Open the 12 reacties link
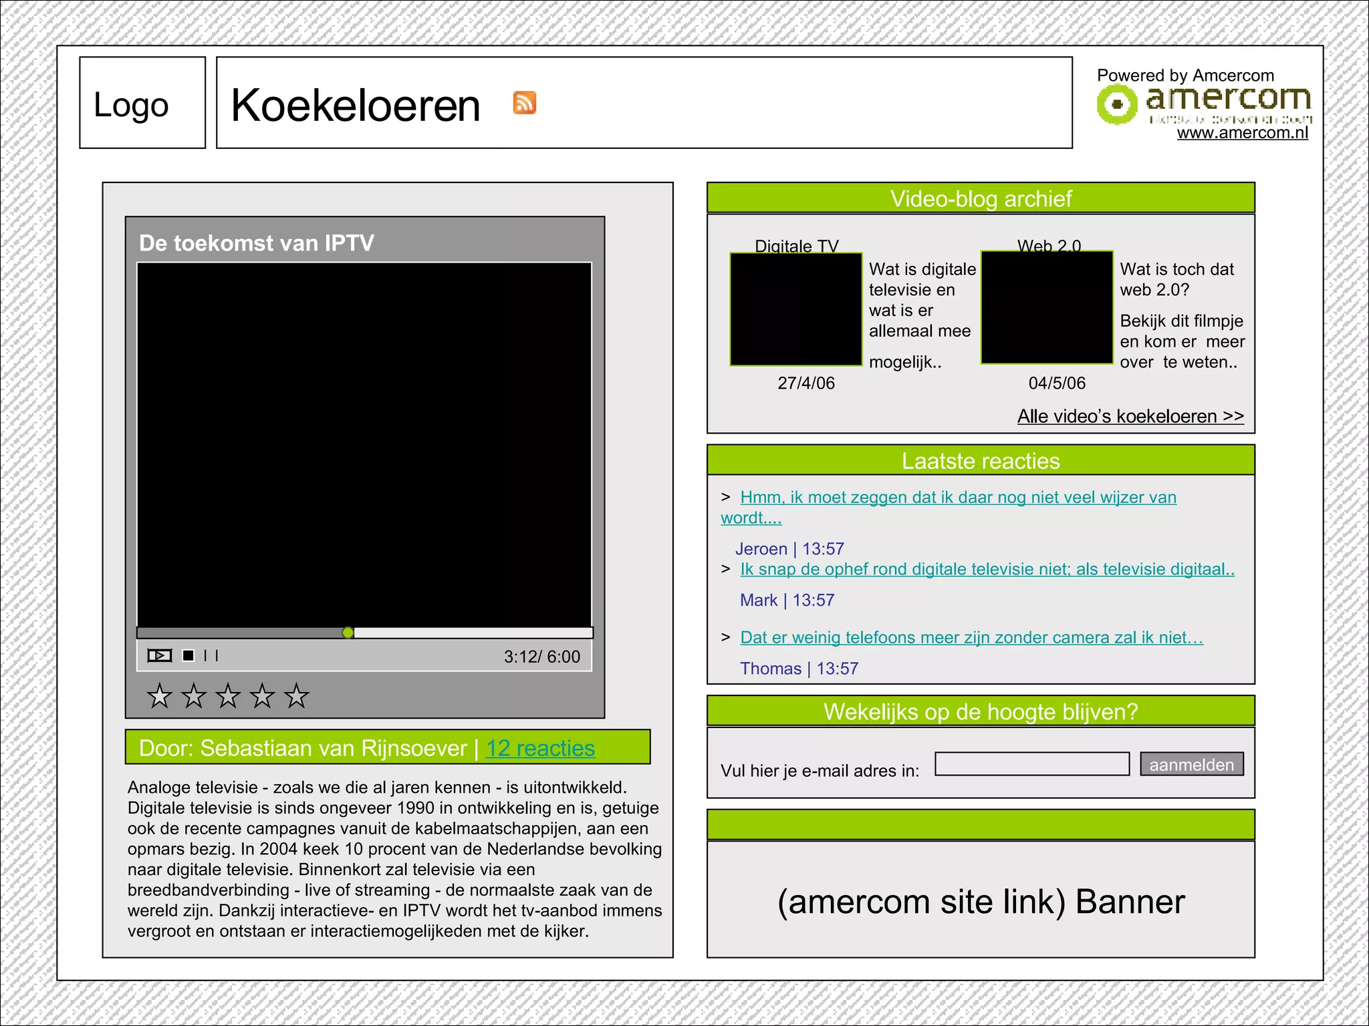Viewport: 1369px width, 1026px height. [x=540, y=748]
